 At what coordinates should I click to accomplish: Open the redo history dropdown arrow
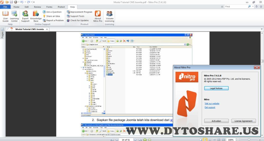point(31,2)
